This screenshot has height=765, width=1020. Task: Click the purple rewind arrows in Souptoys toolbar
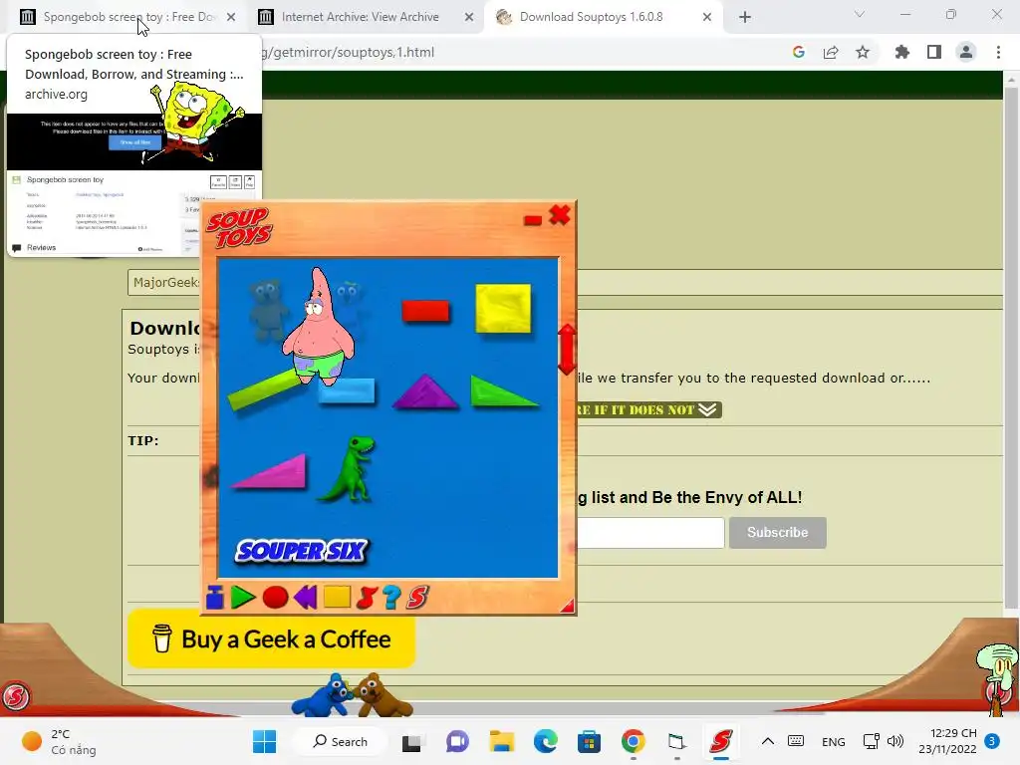[305, 597]
